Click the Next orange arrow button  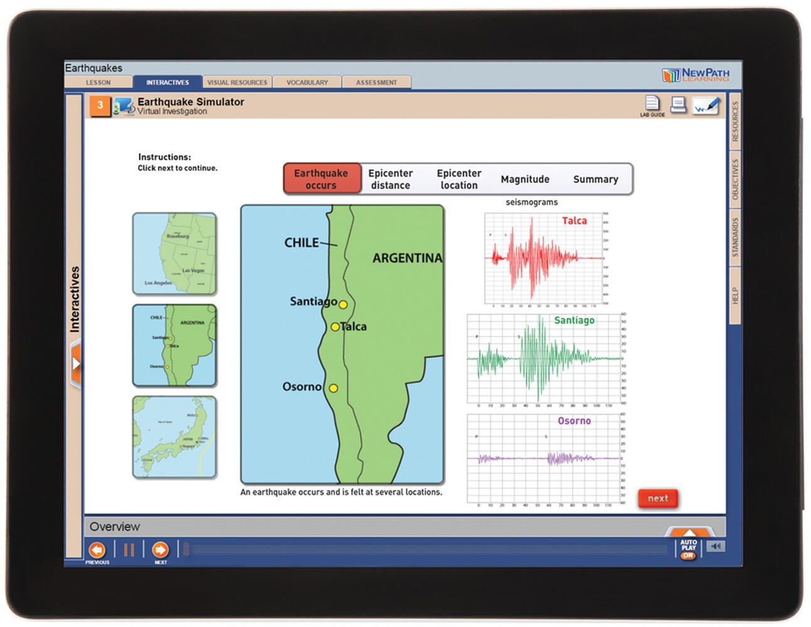pos(161,550)
